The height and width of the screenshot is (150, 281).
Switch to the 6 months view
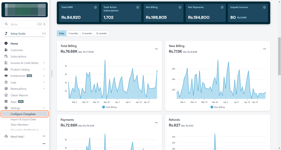[87, 33]
